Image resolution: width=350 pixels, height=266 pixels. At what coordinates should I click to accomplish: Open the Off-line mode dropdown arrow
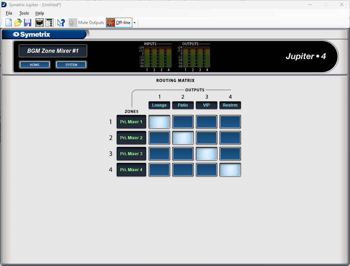134,22
